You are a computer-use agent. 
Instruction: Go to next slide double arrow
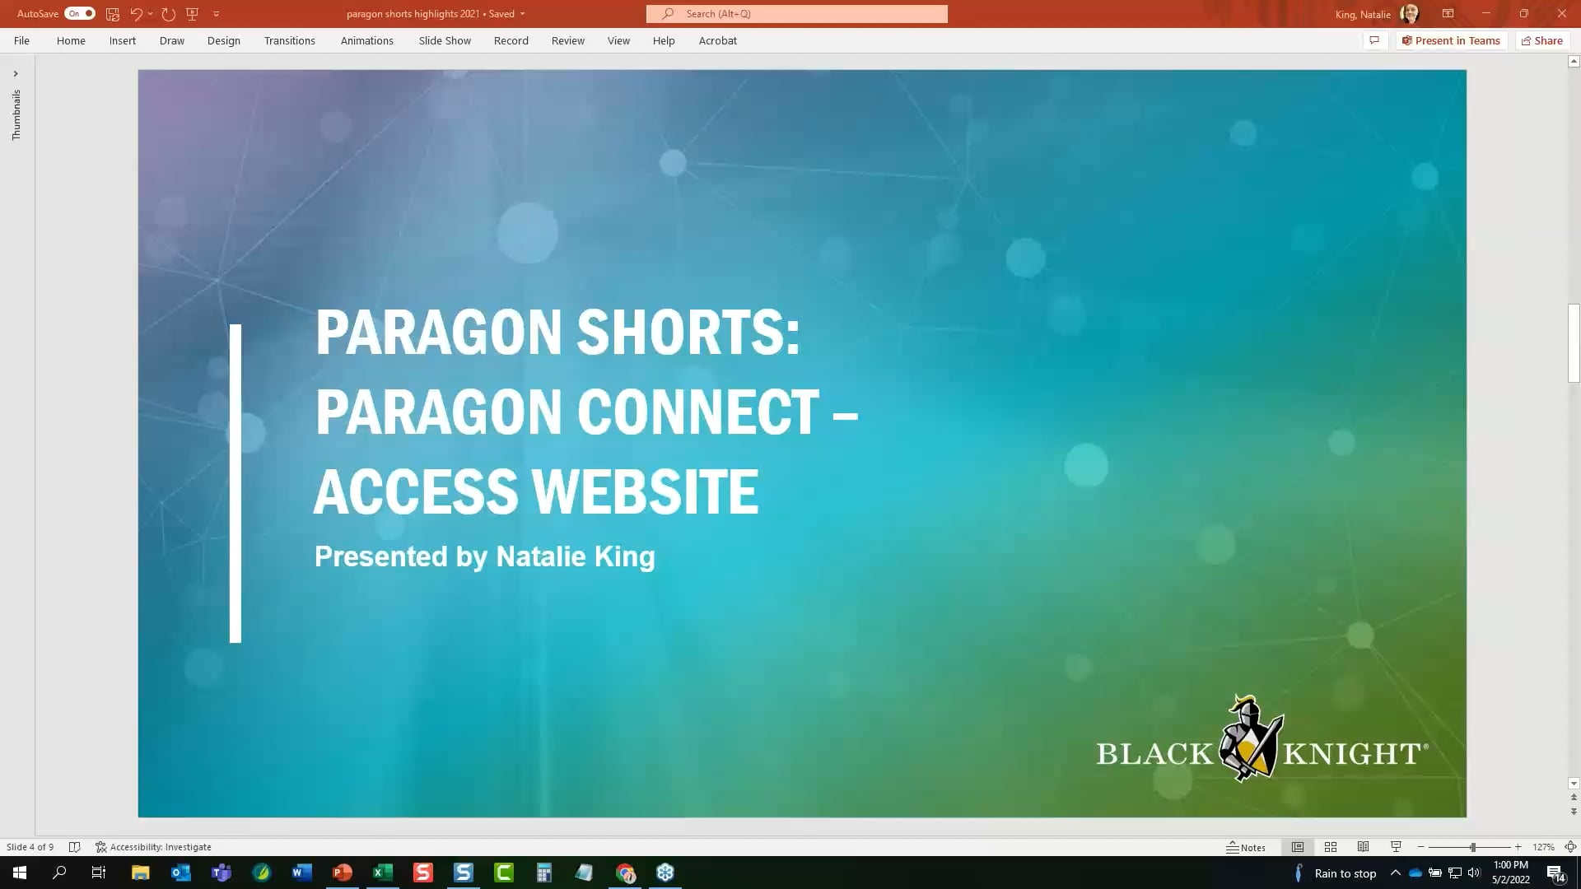1574,811
